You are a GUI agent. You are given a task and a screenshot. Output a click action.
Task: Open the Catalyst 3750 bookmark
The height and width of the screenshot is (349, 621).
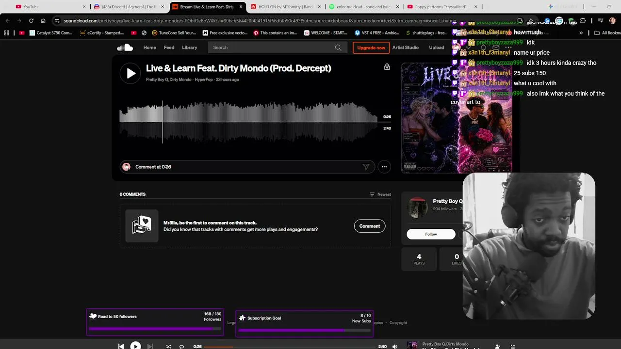[x=50, y=33]
